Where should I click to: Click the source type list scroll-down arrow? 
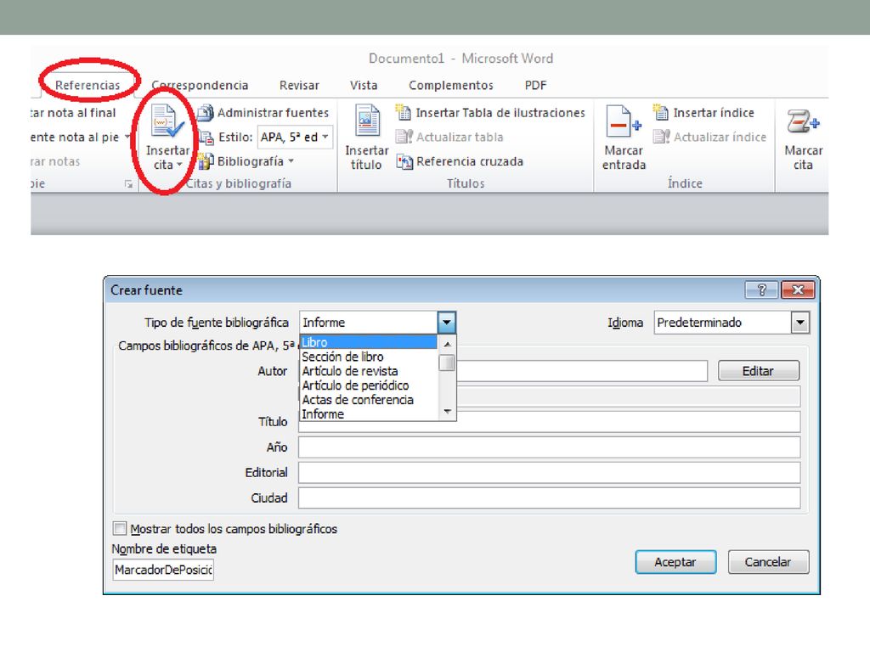click(447, 412)
